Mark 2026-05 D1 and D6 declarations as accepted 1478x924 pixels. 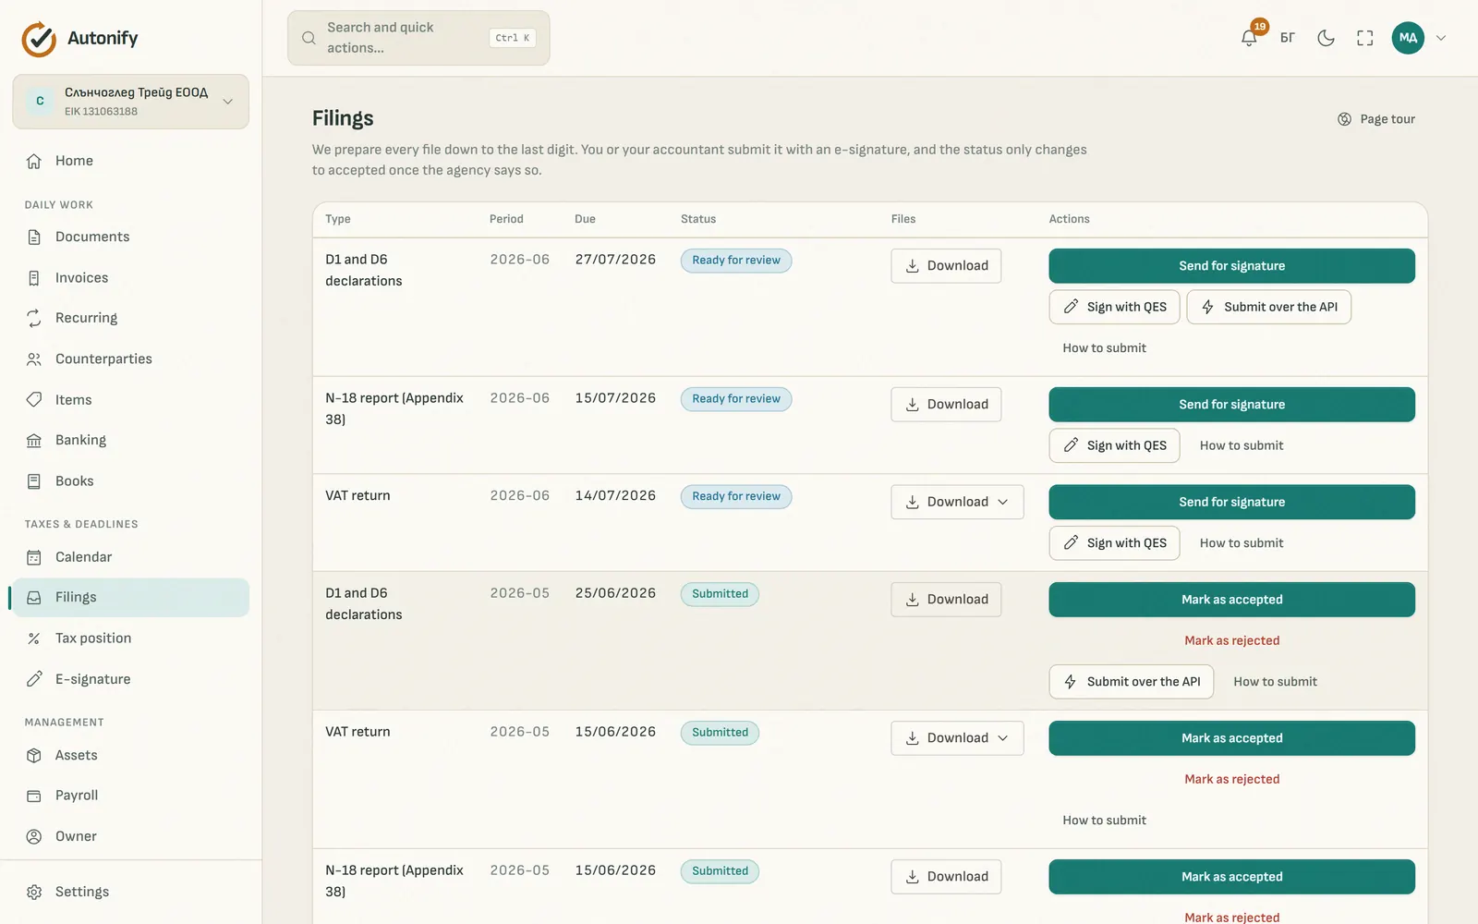[x=1231, y=600]
